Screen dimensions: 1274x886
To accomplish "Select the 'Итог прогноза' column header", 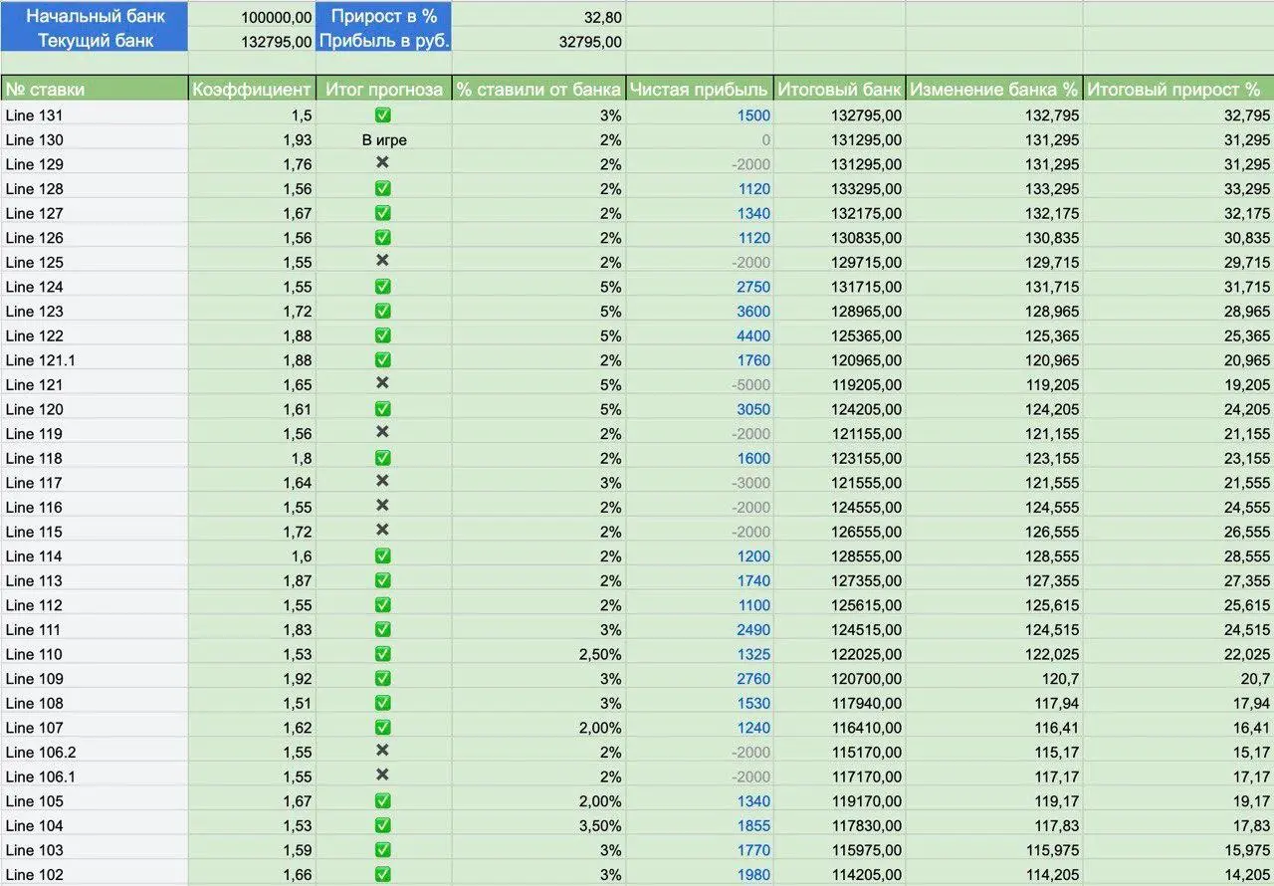I will tap(384, 89).
